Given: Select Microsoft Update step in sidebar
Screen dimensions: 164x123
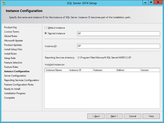Looking at the screenshot, I should [x=13, y=41].
